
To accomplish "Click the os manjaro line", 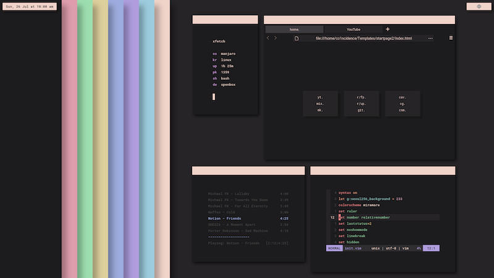I will click(224, 54).
